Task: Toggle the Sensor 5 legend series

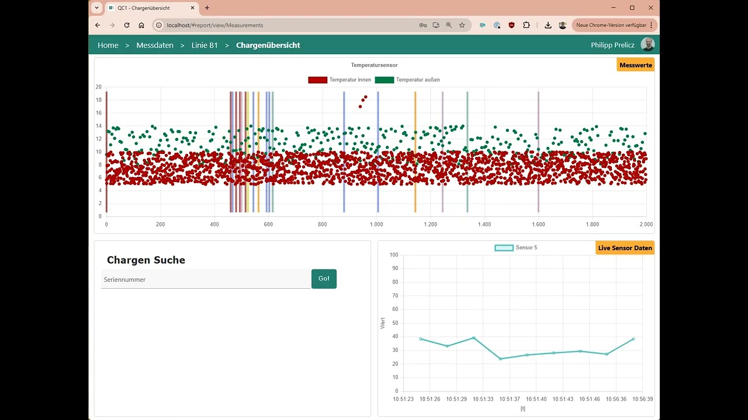Action: click(x=516, y=248)
